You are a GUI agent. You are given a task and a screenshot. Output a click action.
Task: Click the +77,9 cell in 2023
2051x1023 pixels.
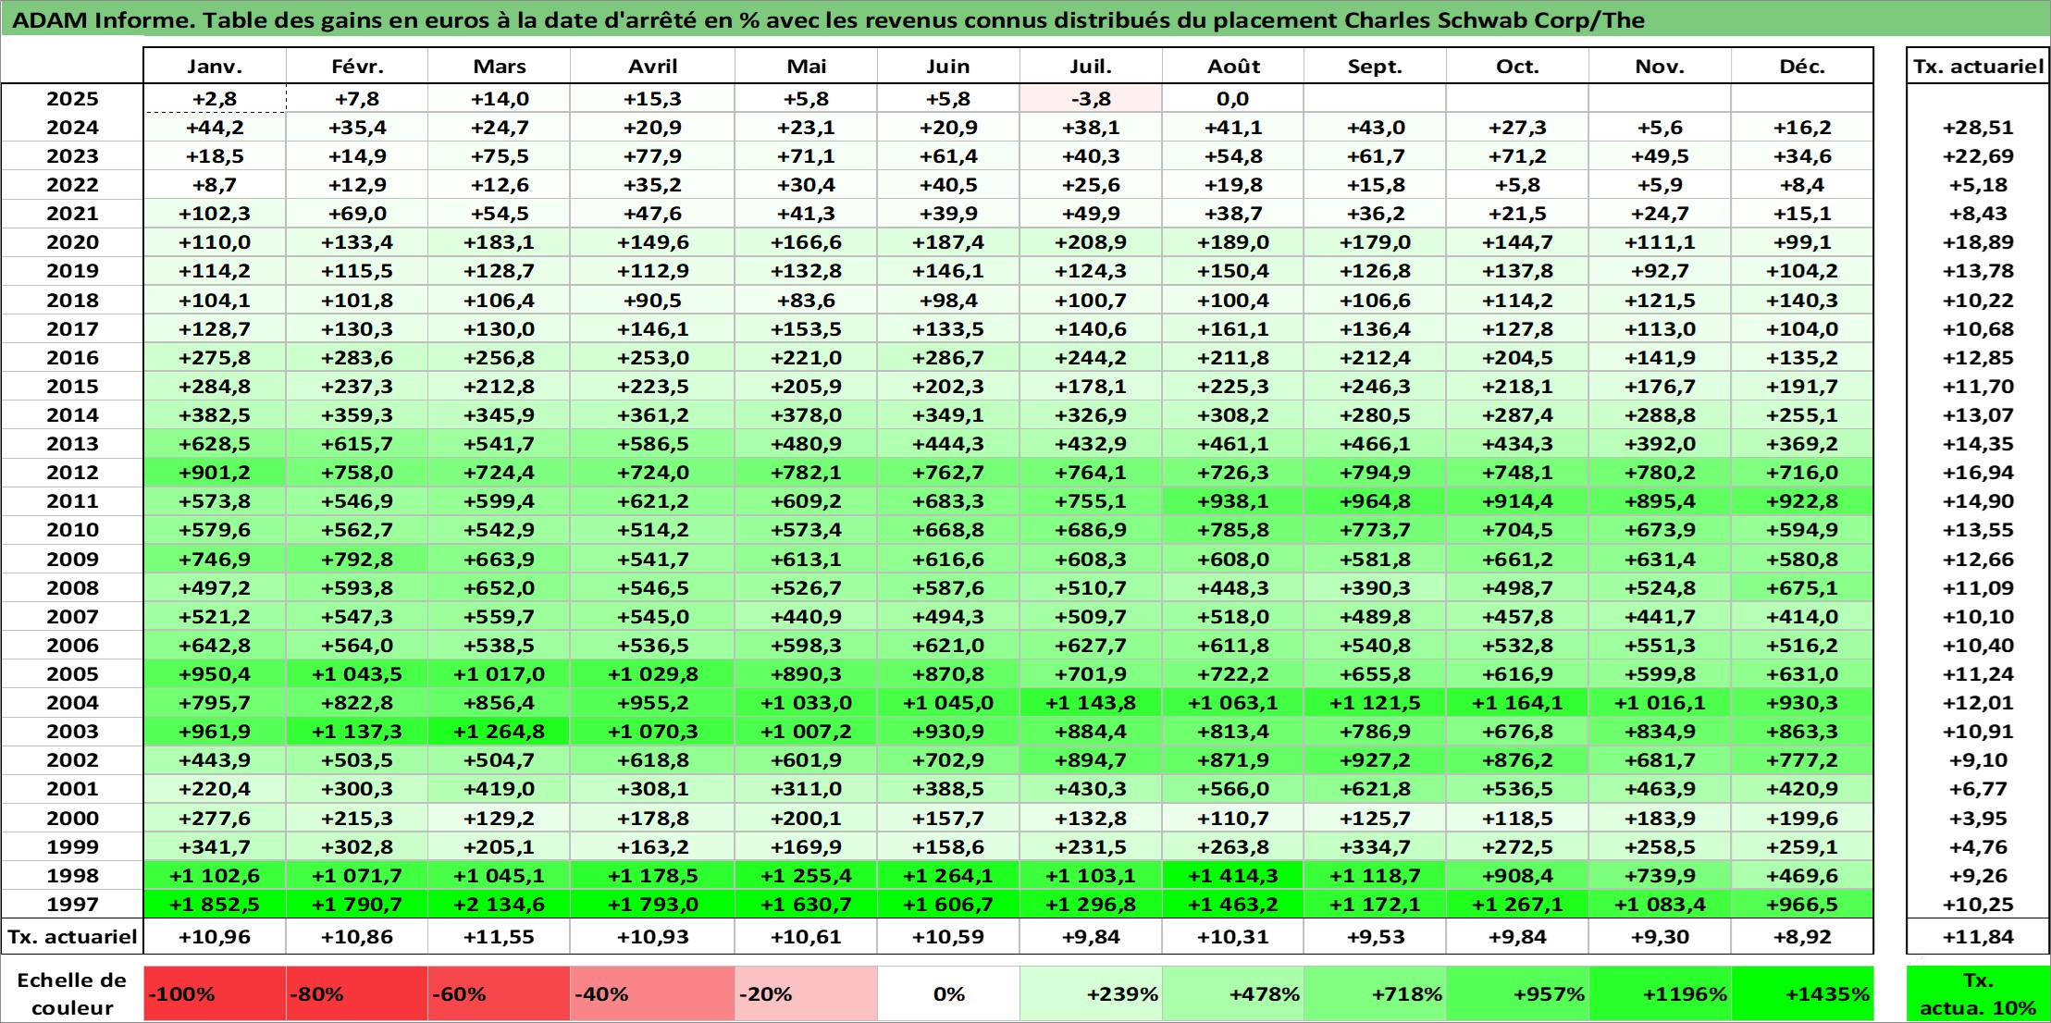(653, 156)
